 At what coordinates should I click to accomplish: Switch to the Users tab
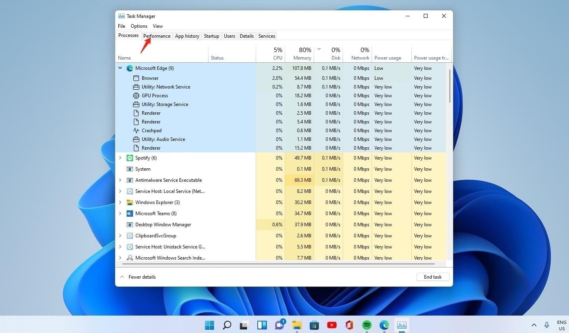pos(230,36)
